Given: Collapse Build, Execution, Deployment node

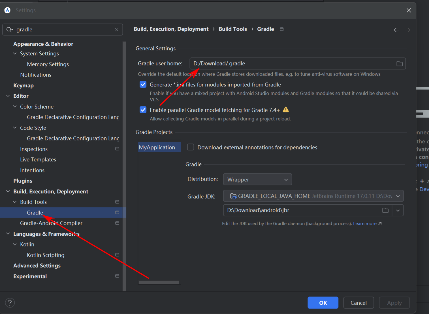Looking at the screenshot, I should [8, 191].
